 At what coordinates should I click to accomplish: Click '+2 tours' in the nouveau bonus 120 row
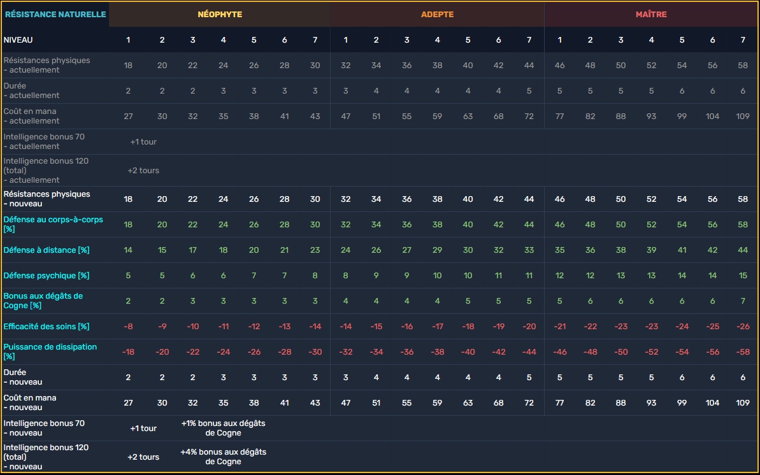point(143,457)
